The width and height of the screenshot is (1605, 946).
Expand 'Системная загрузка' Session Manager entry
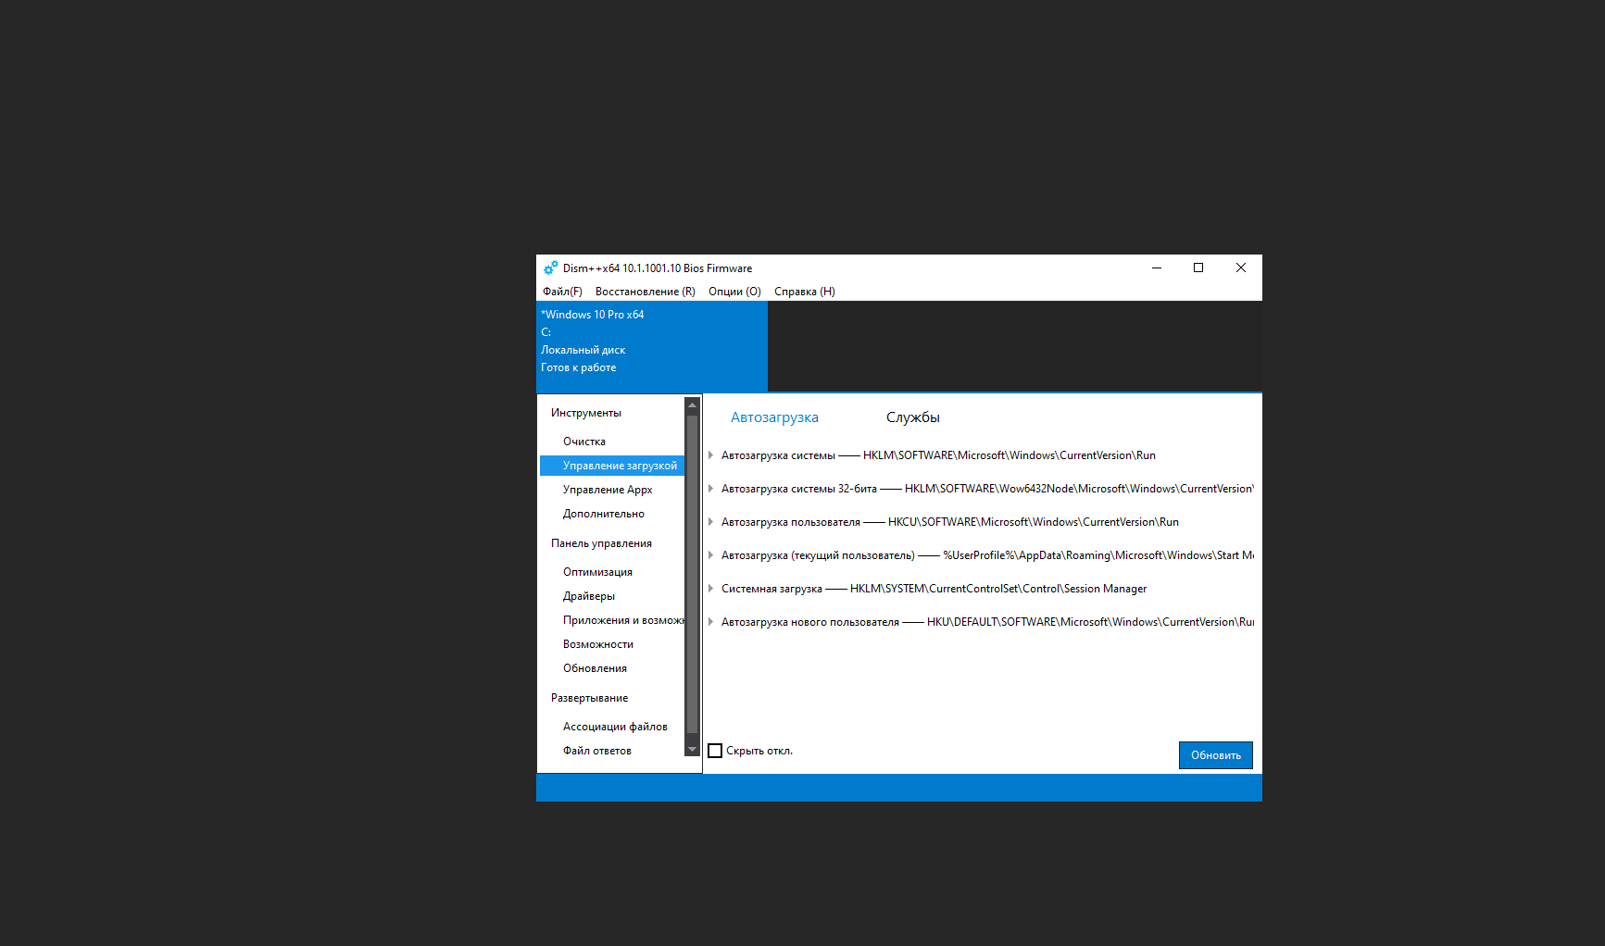[x=711, y=589]
